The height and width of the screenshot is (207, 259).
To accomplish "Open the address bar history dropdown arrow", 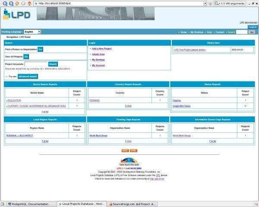I will (x=205, y=3).
